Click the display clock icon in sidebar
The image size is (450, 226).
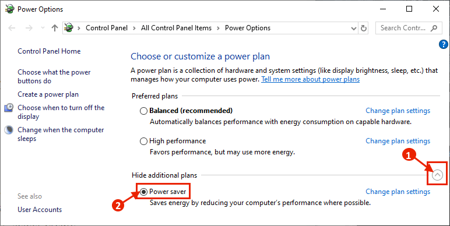click(9, 108)
